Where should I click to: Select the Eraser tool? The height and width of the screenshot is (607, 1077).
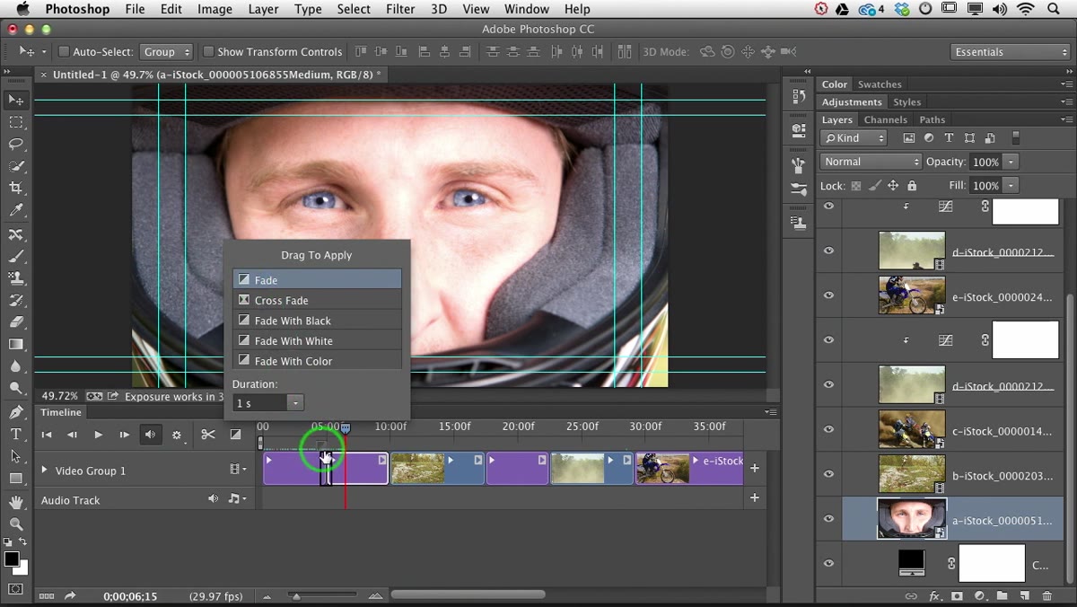tap(16, 322)
